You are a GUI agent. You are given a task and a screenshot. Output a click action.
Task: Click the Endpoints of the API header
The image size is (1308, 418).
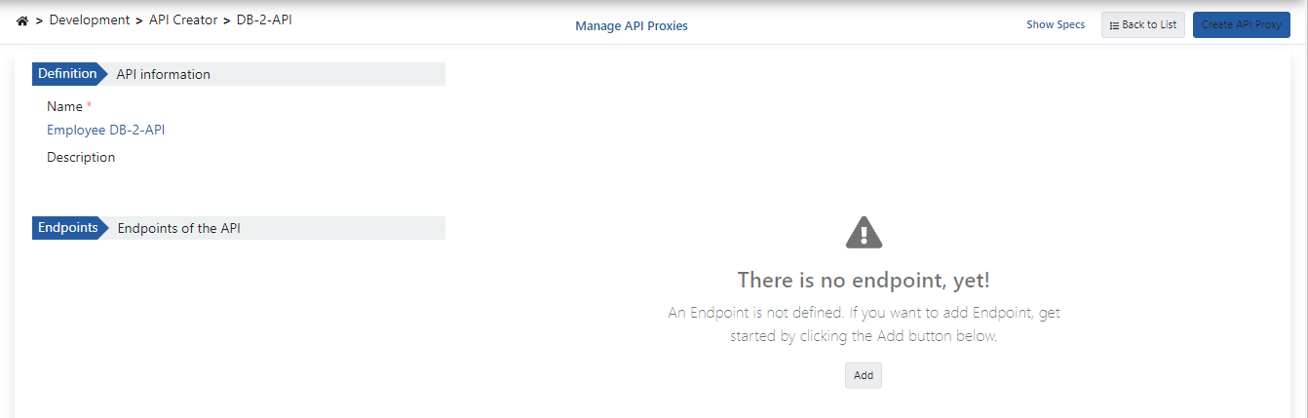(x=178, y=228)
